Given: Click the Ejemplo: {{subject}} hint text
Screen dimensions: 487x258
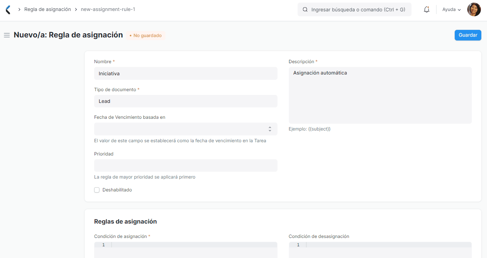Looking at the screenshot, I should [x=309, y=129].
